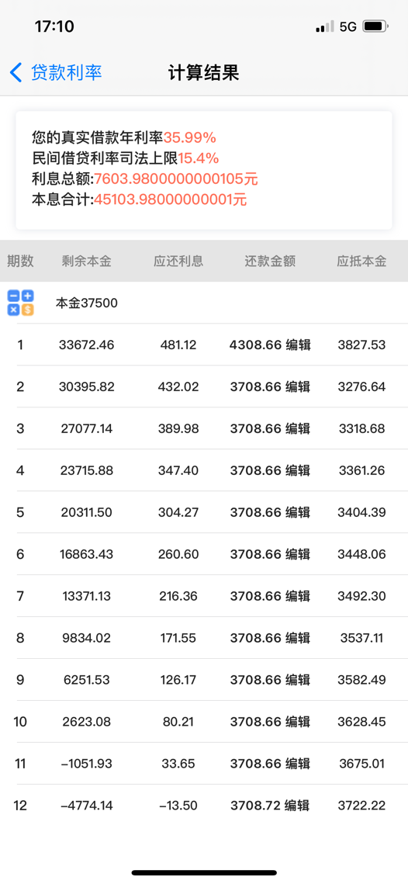Tap principal offset 3827.53
Image resolution: width=408 pixels, height=884 pixels.
click(361, 345)
